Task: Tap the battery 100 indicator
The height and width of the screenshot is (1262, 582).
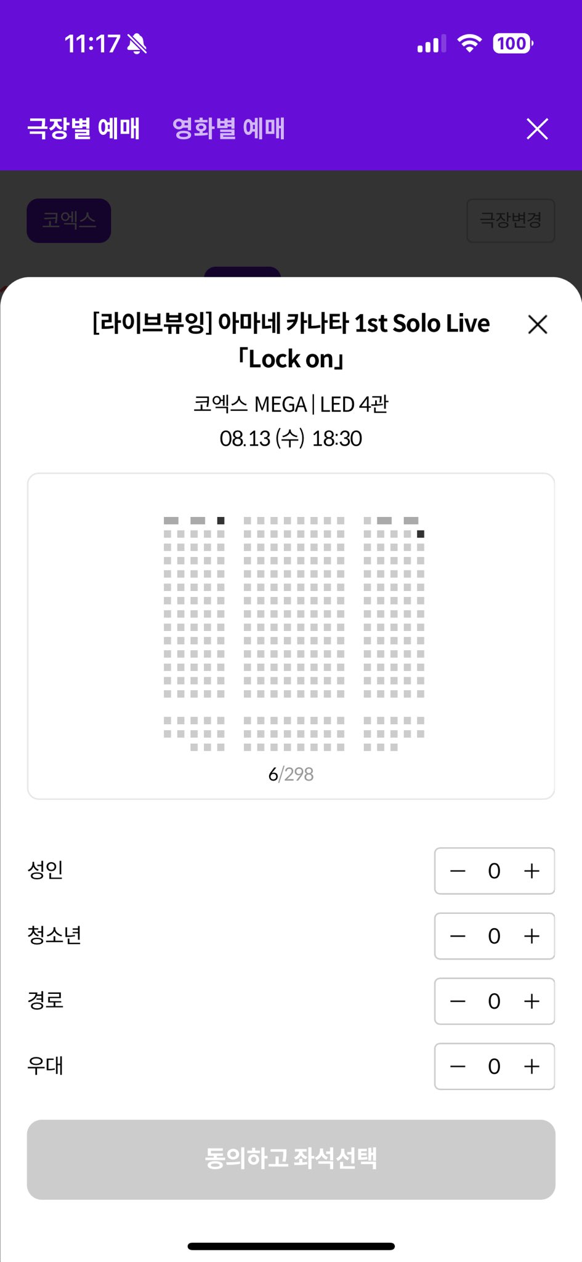Action: (x=512, y=43)
